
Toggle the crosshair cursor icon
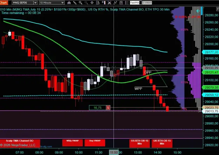[x=92, y=2]
